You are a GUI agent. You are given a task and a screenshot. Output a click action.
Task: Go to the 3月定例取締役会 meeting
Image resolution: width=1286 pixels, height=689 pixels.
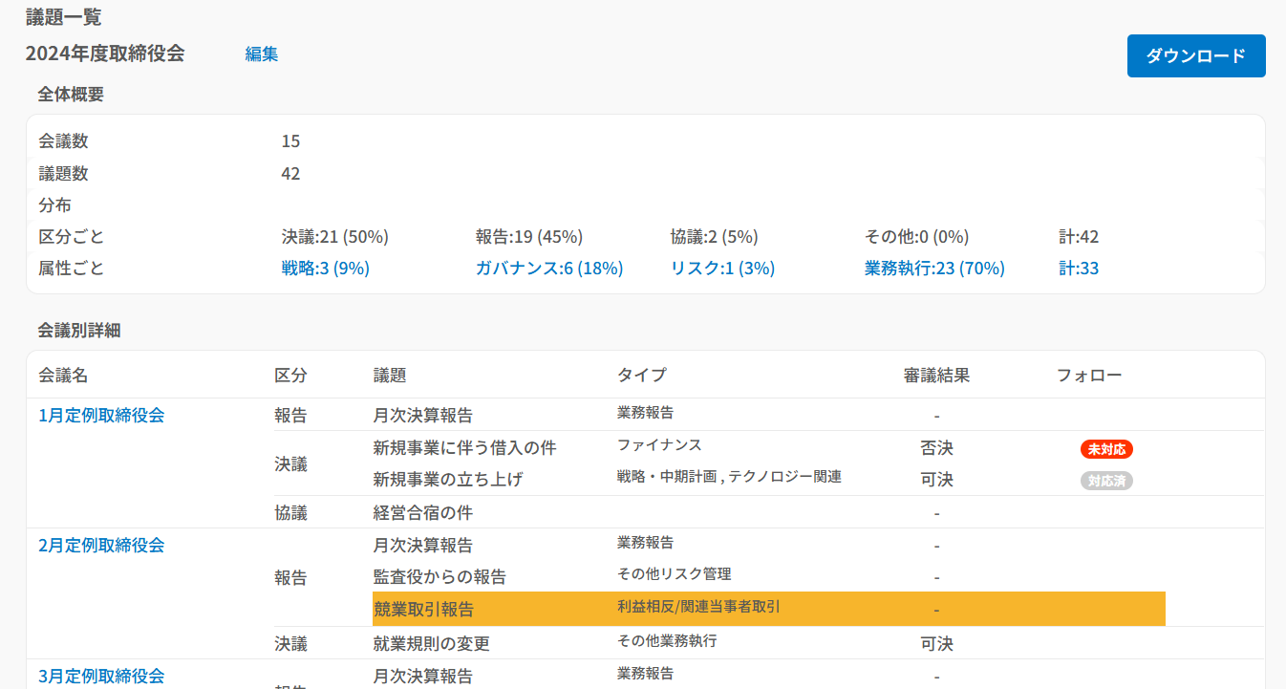click(101, 676)
